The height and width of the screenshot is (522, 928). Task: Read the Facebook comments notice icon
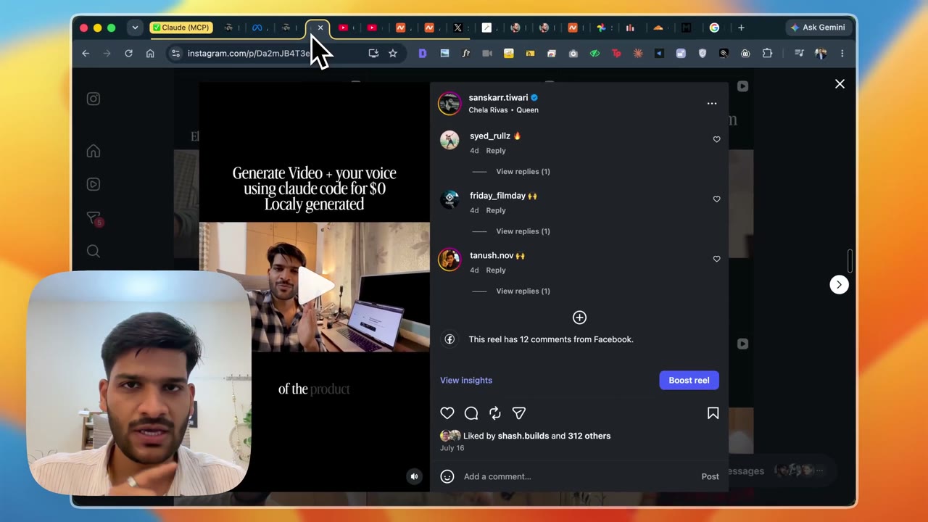tap(449, 339)
